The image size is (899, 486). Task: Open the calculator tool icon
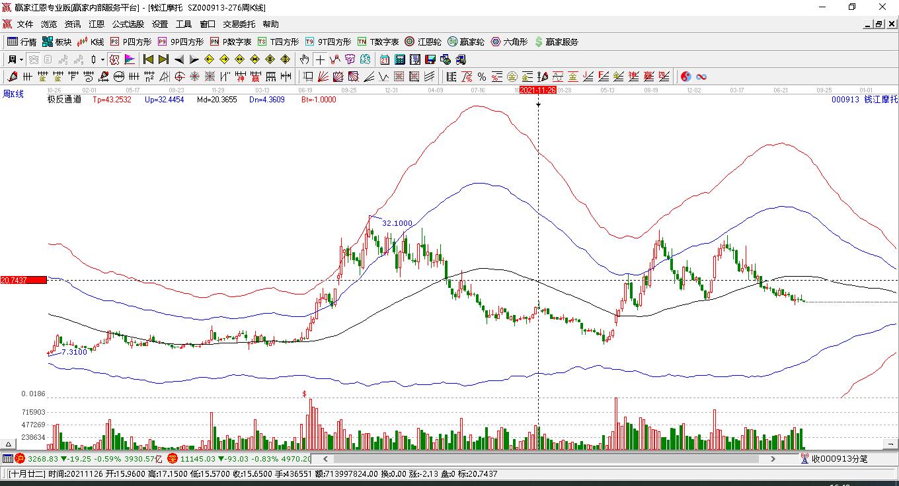point(400,59)
